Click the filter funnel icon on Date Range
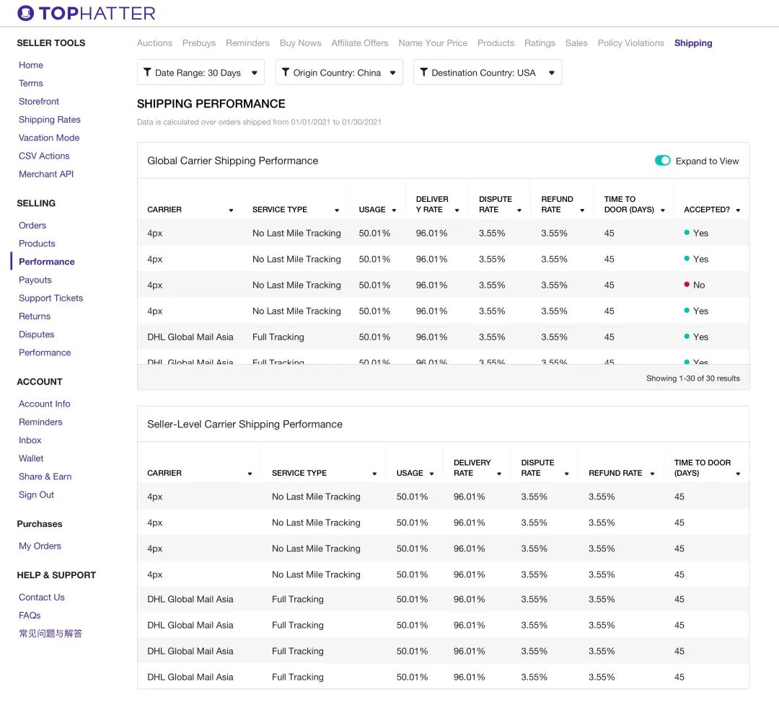779x710 pixels. tap(147, 73)
